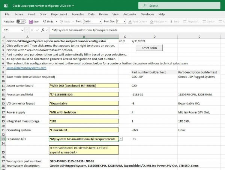The image size is (225, 170).
Task: Open the Undo history dropdown arrow
Action: 56,22
